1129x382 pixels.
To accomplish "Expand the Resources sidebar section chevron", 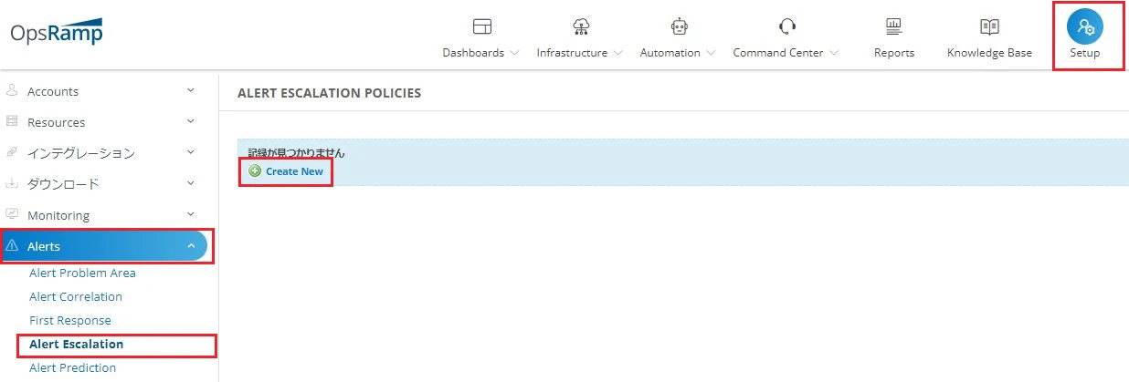I will pos(191,121).
